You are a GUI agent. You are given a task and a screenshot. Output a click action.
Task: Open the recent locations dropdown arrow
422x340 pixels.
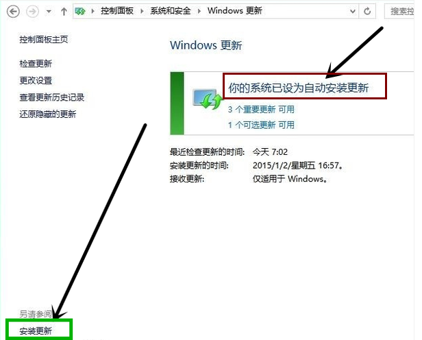point(48,12)
